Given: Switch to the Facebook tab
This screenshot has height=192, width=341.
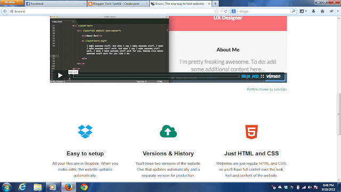Looking at the screenshot, I should 55,4.
